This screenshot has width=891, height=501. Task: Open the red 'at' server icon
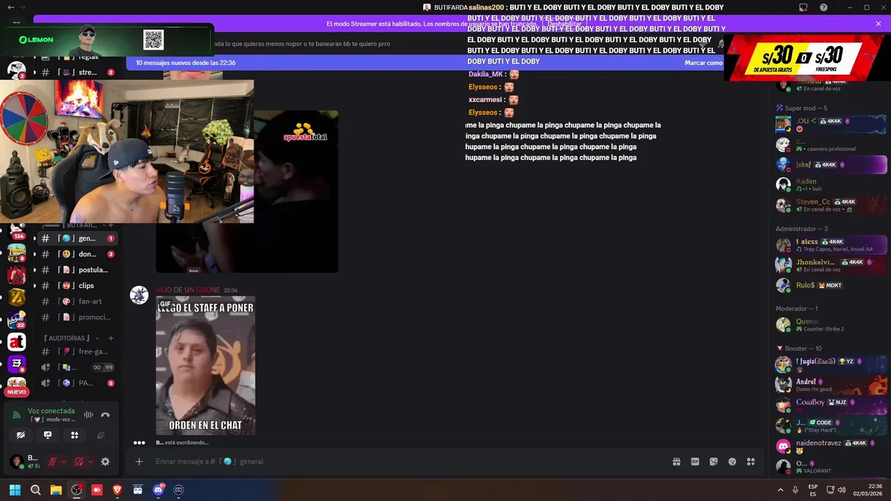[x=17, y=342]
